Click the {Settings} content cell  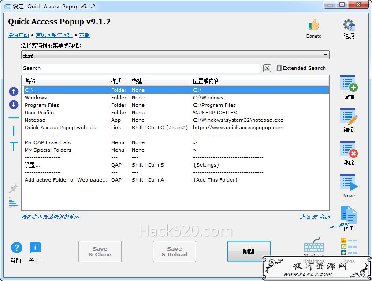coord(206,165)
